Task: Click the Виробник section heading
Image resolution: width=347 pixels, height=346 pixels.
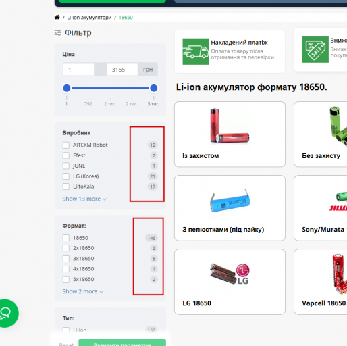Action: [x=76, y=133]
